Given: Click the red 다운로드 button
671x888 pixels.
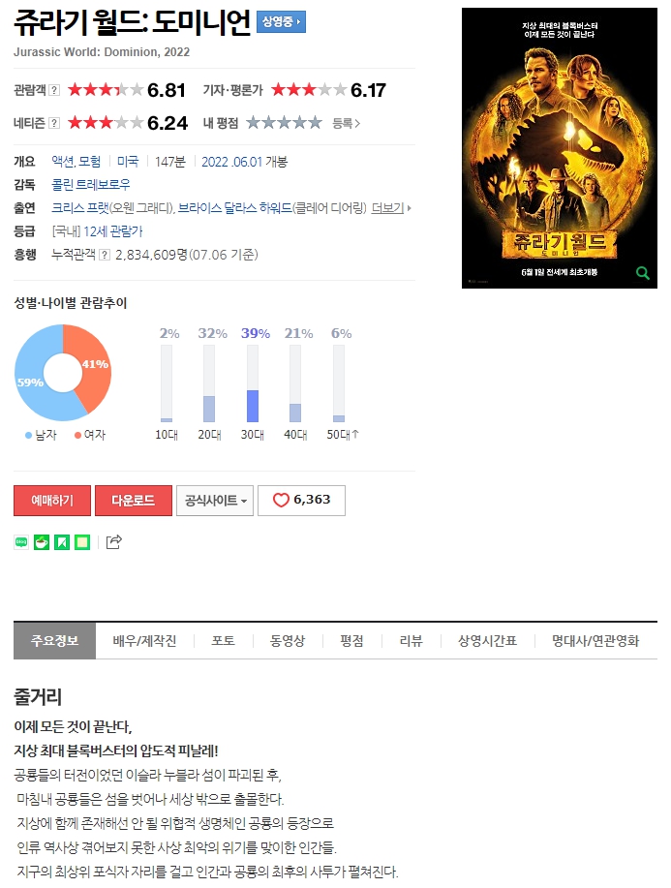Looking at the screenshot, I should tap(133, 500).
